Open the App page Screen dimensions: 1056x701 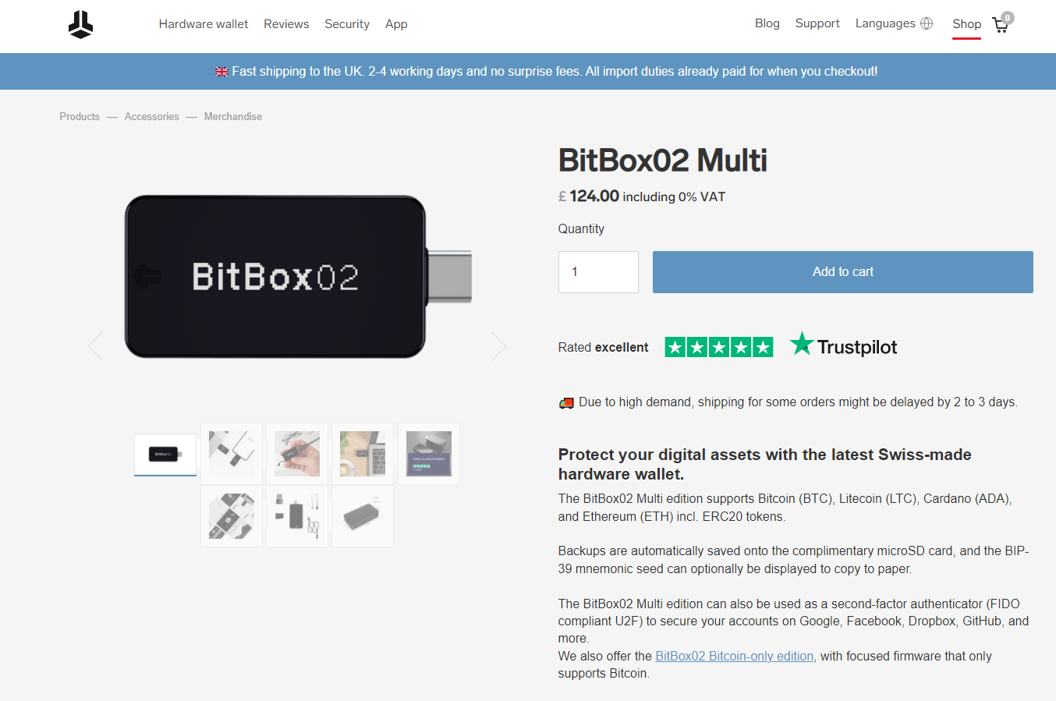[396, 24]
